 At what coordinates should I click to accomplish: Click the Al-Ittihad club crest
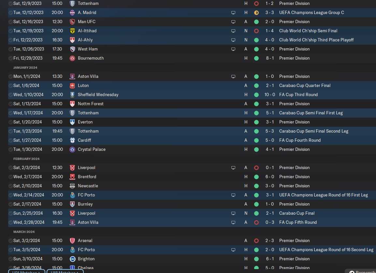point(72,31)
